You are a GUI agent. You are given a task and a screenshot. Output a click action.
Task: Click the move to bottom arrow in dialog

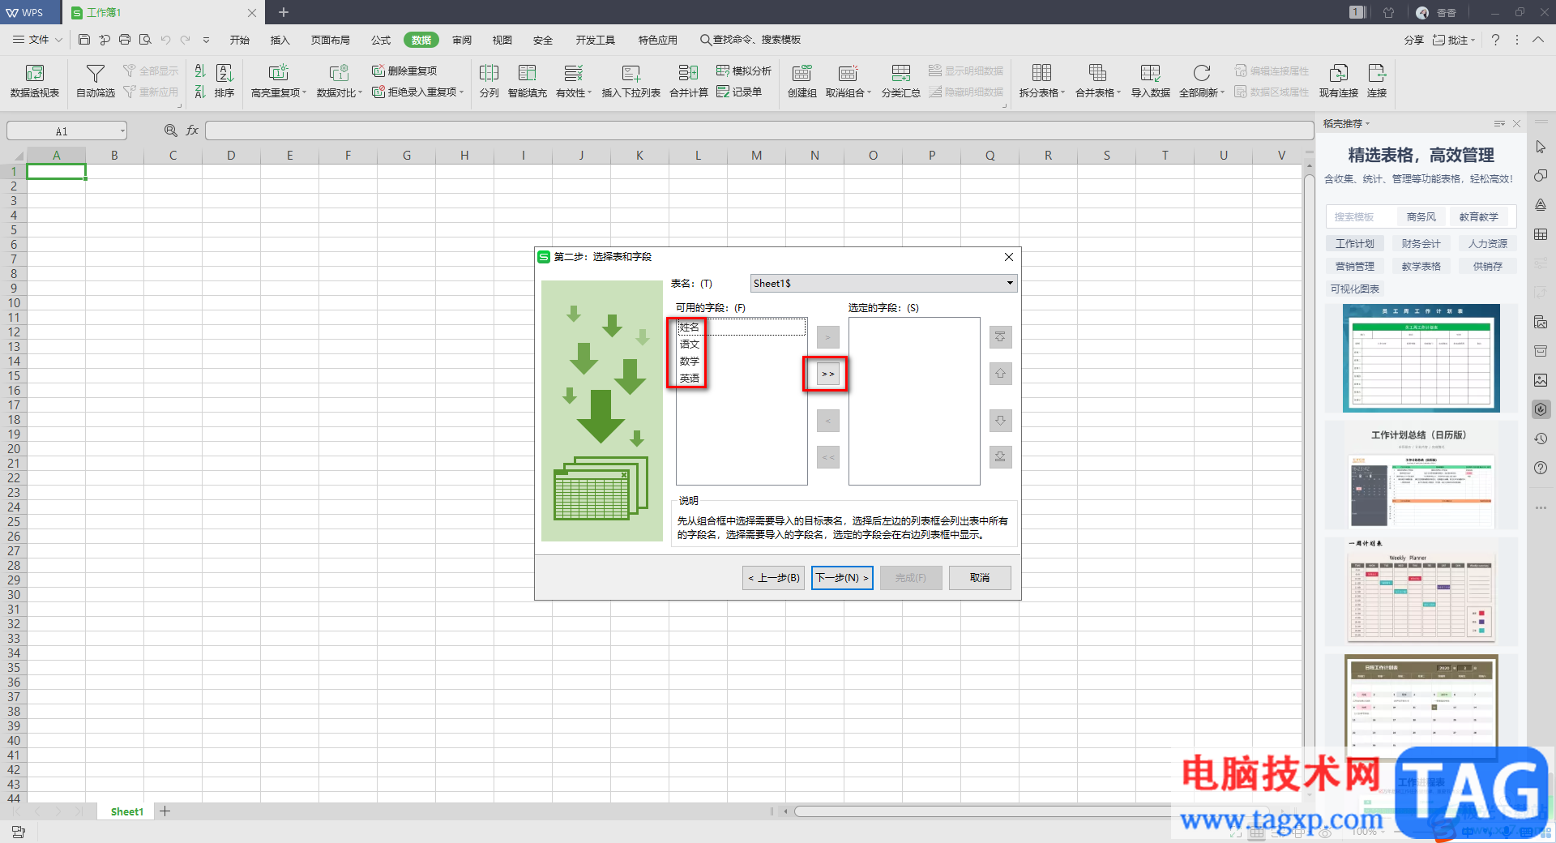point(1000,457)
